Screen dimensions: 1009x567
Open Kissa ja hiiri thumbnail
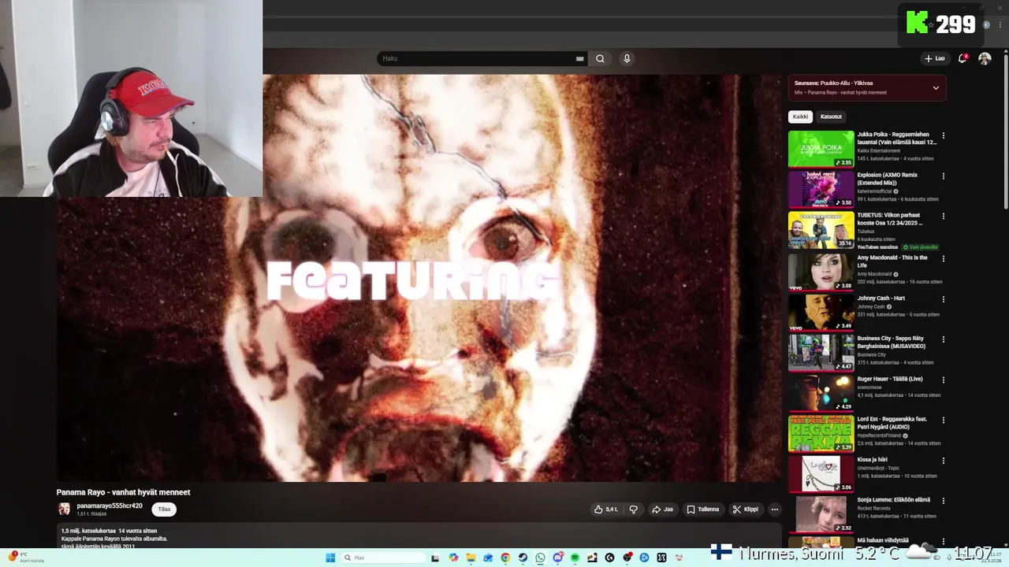[x=821, y=474]
